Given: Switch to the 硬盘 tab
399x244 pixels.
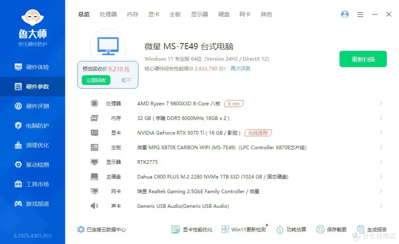Looking at the screenshot, I should [224, 14].
